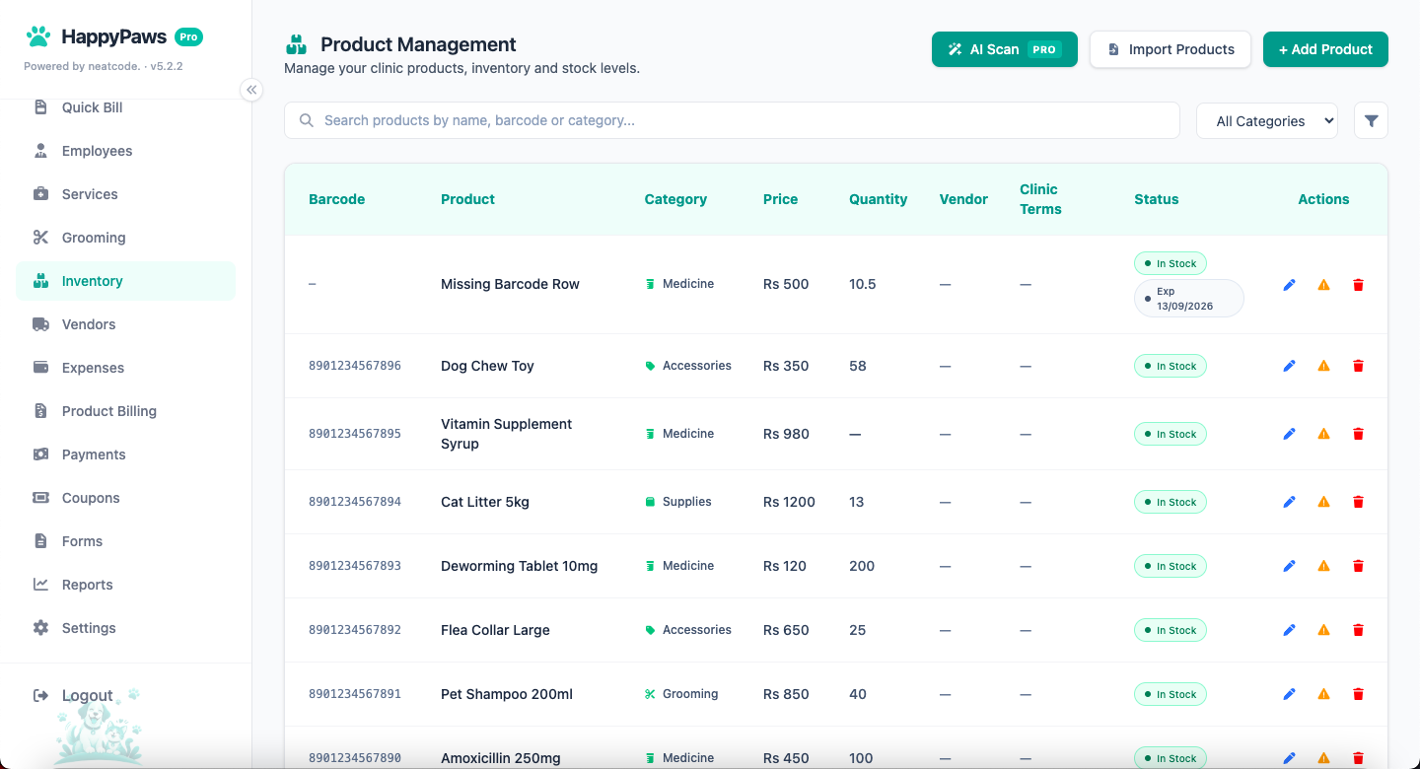Edit the Pet Shampoo 200ml product

1289,694
